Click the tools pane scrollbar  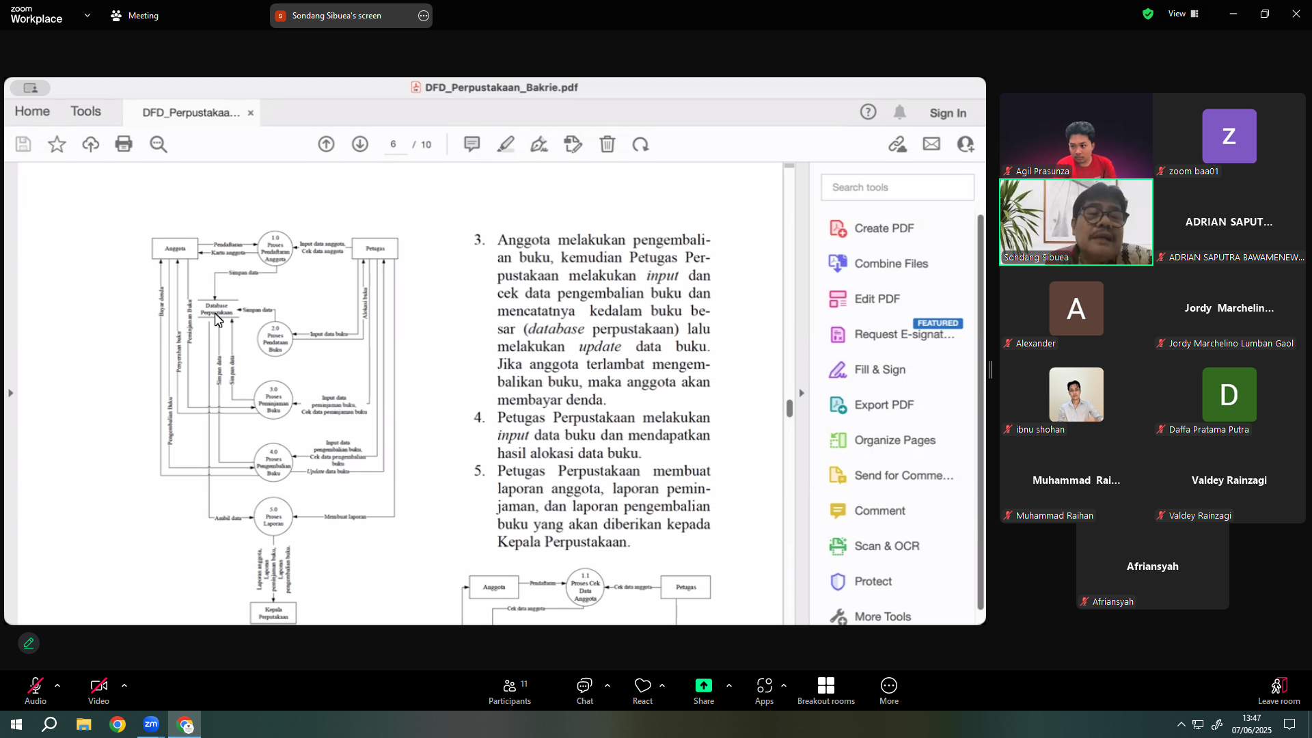(981, 412)
